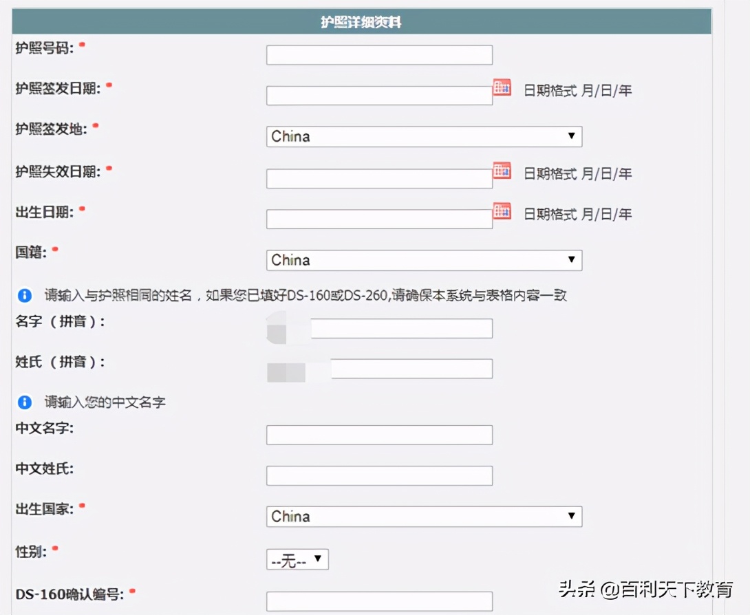750x615 pixels.
Task: Select the 名字（拼音） input field
Action: [401, 328]
